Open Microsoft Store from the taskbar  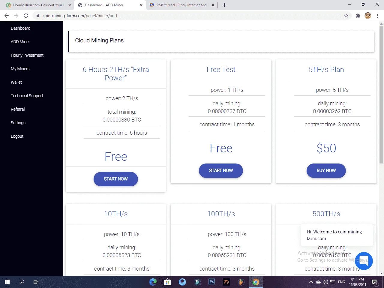[167, 282]
